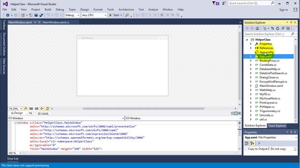Click the swap panes arrows icon
Screen dimensions: 300x168
coord(30,113)
